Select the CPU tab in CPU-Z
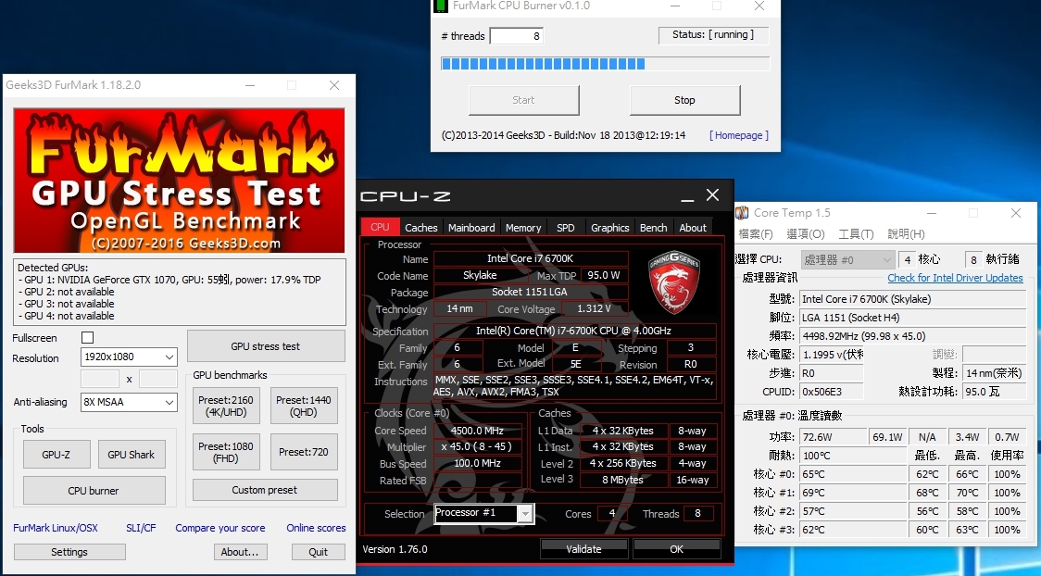The width and height of the screenshot is (1041, 576). point(380,226)
